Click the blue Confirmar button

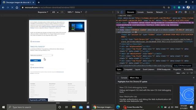[36, 61]
